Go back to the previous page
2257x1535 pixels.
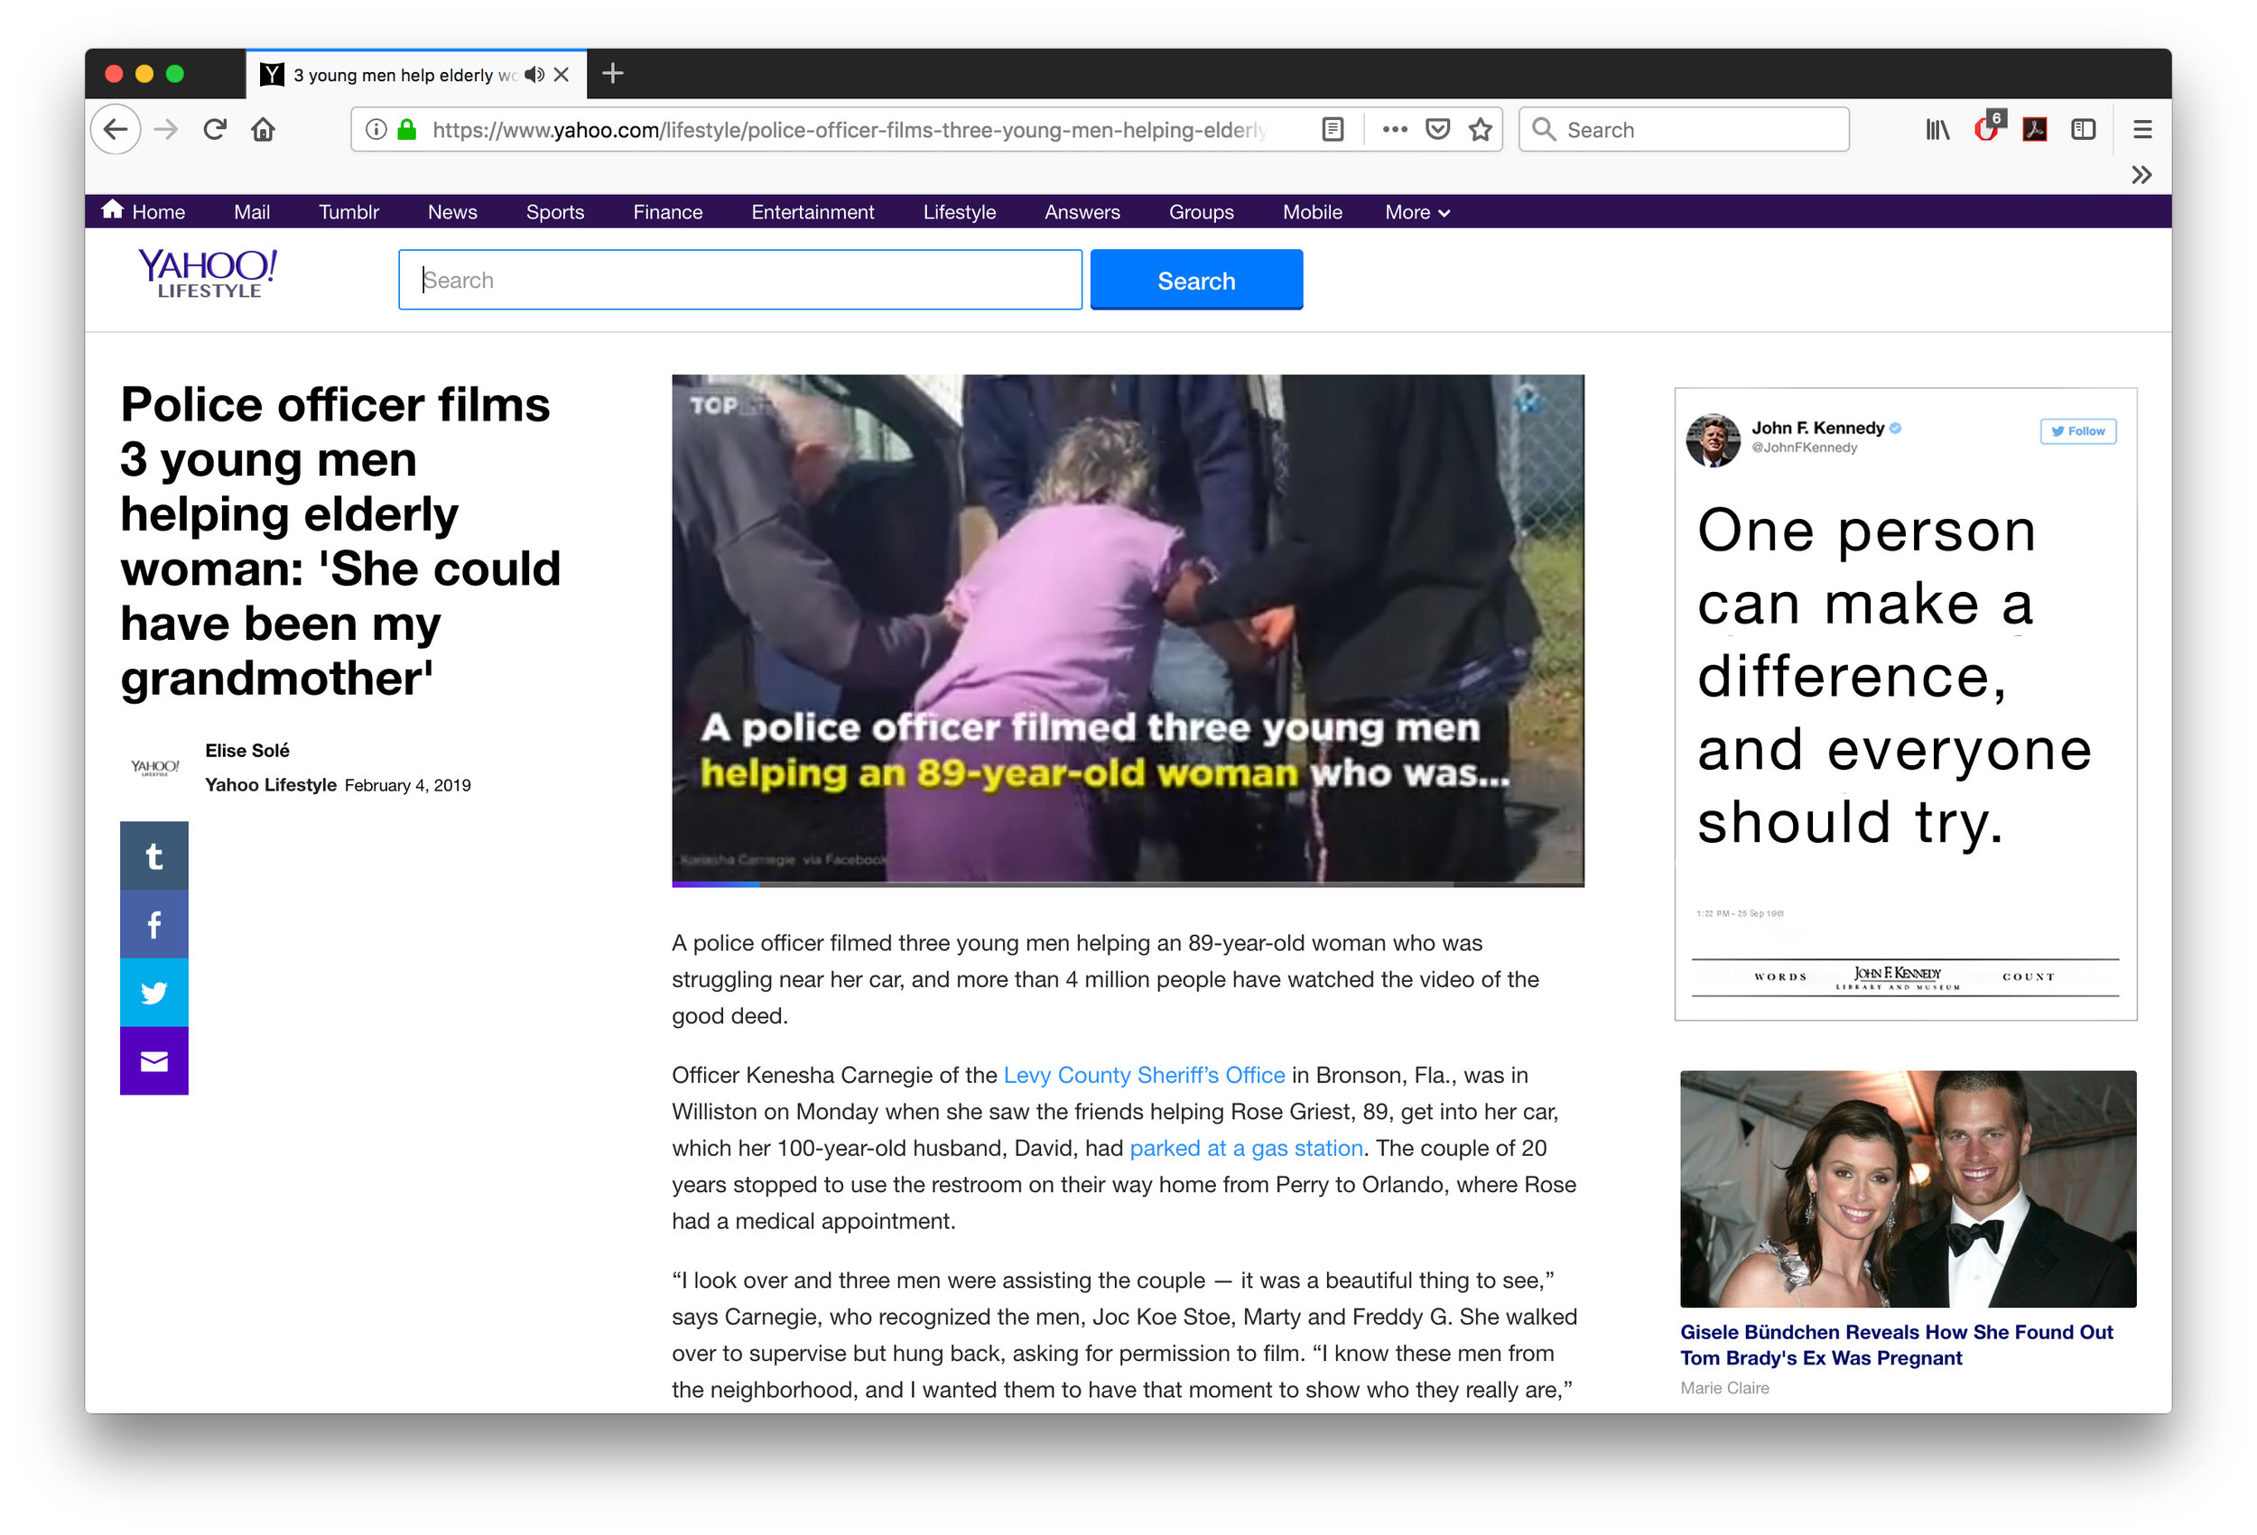pos(116,129)
